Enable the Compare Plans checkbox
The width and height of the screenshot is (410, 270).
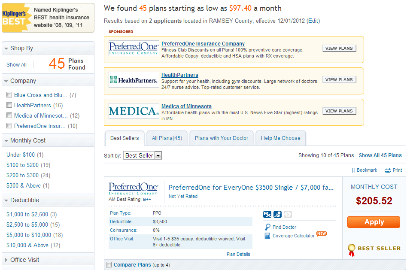click(109, 265)
